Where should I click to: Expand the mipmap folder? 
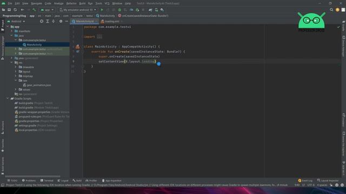(16, 76)
